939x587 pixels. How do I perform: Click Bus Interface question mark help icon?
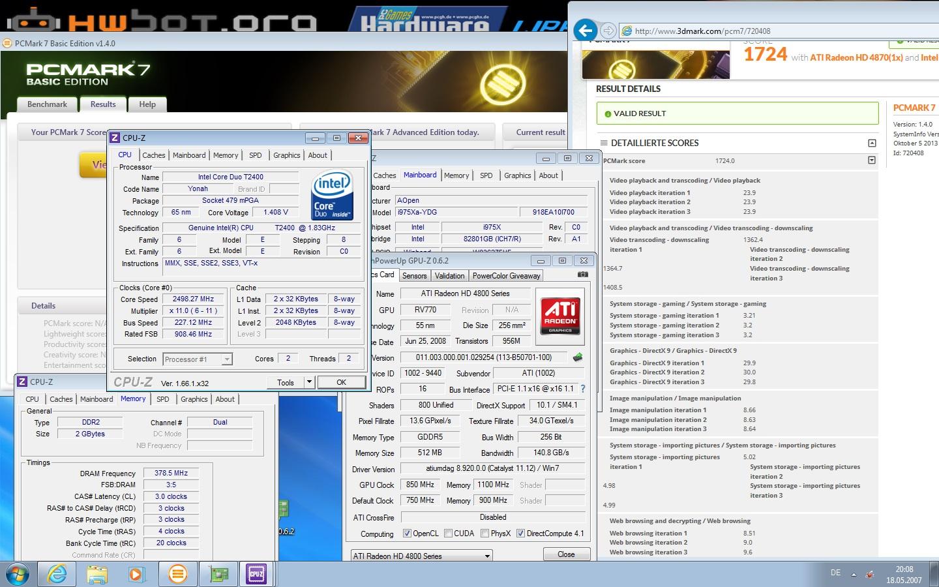(x=583, y=389)
